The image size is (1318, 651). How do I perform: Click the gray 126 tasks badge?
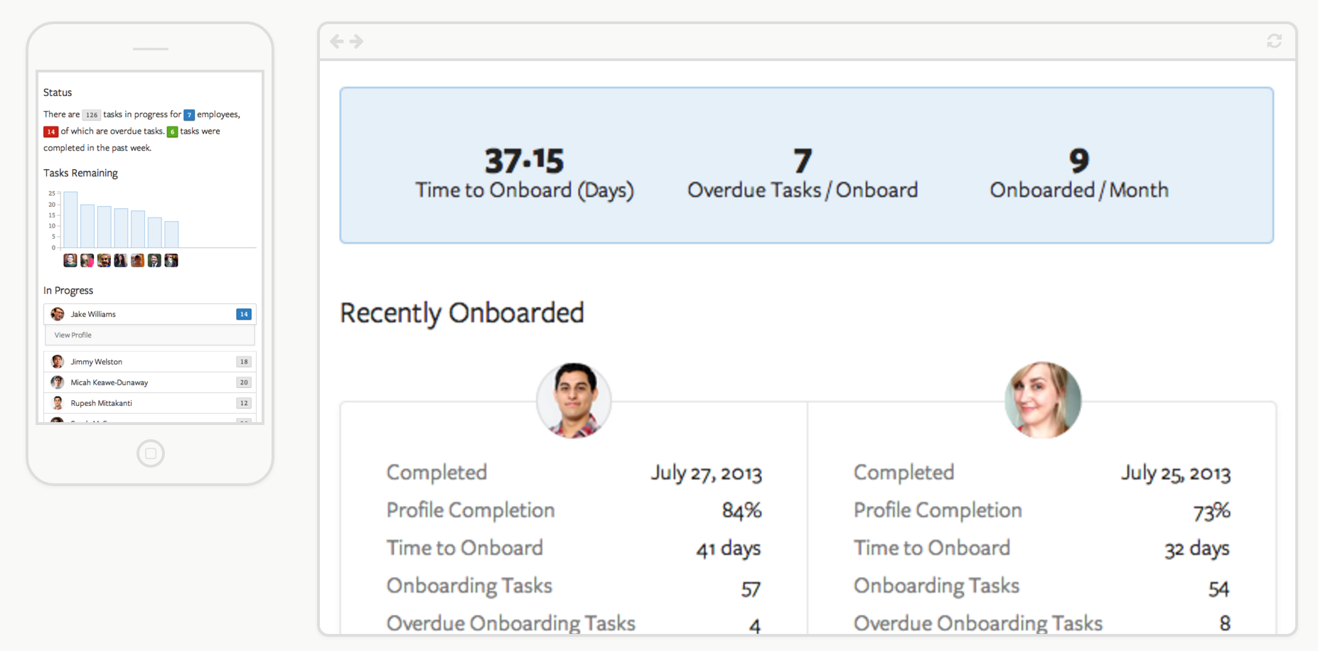tap(91, 115)
